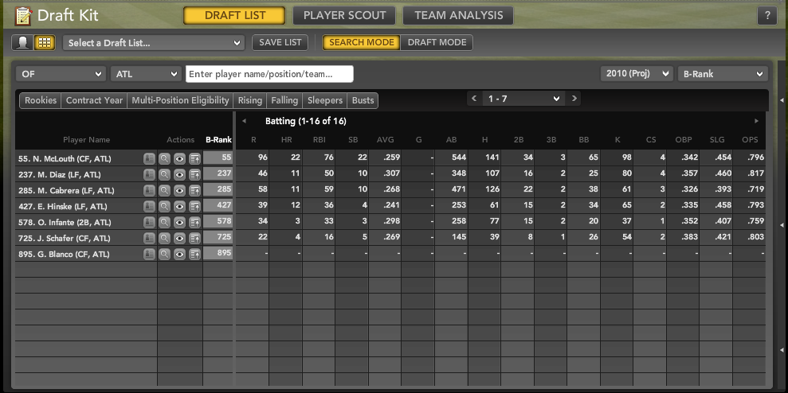Open player card icon for G. Blanco
Screen dimensions: 788x393
(149, 254)
